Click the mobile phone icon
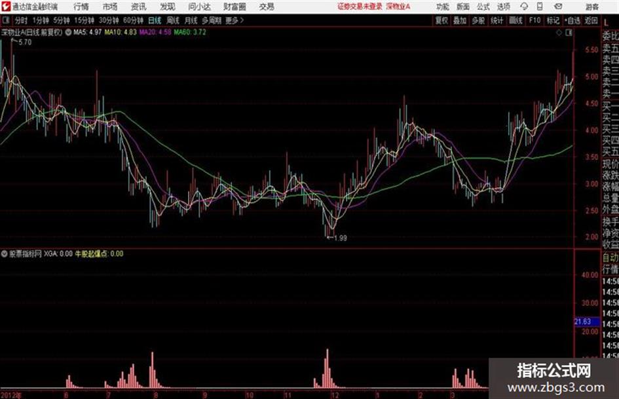Viewport: 619px width, 399px height. click(x=540, y=7)
